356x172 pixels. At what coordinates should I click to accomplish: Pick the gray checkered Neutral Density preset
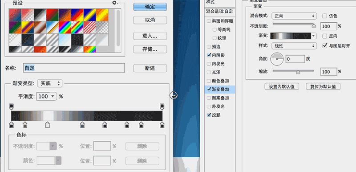[102, 28]
